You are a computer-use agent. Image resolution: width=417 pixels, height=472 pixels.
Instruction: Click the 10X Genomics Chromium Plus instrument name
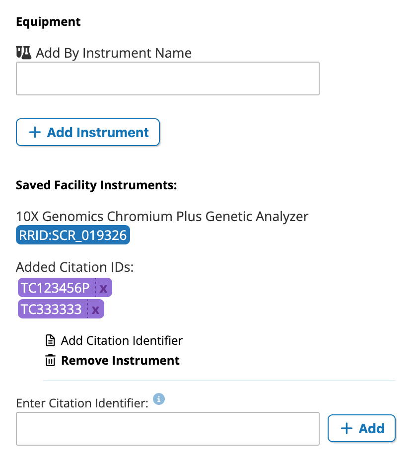click(x=162, y=217)
